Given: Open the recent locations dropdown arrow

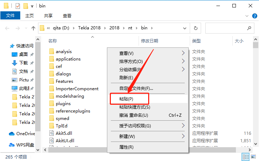Looking at the screenshot, I should (26, 28).
